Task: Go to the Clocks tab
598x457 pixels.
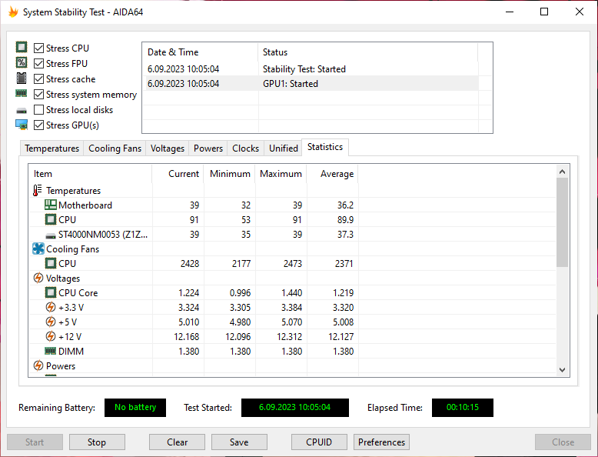Action: (246, 148)
